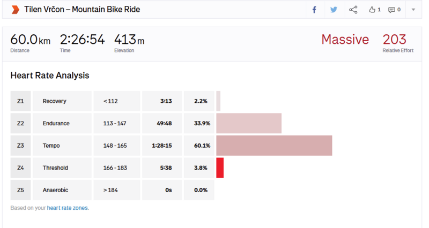This screenshot has width=429, height=228.
Task: Expand the actions dropdown arrow
Action: tap(413, 10)
